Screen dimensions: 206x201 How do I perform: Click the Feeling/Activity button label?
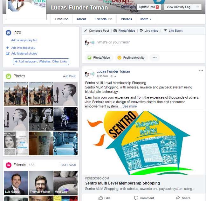click(x=134, y=58)
